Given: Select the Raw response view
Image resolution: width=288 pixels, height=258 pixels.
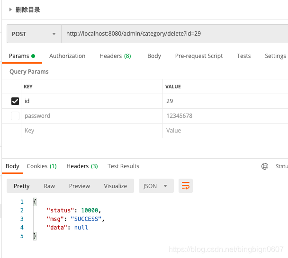Looking at the screenshot, I should tap(49, 186).
